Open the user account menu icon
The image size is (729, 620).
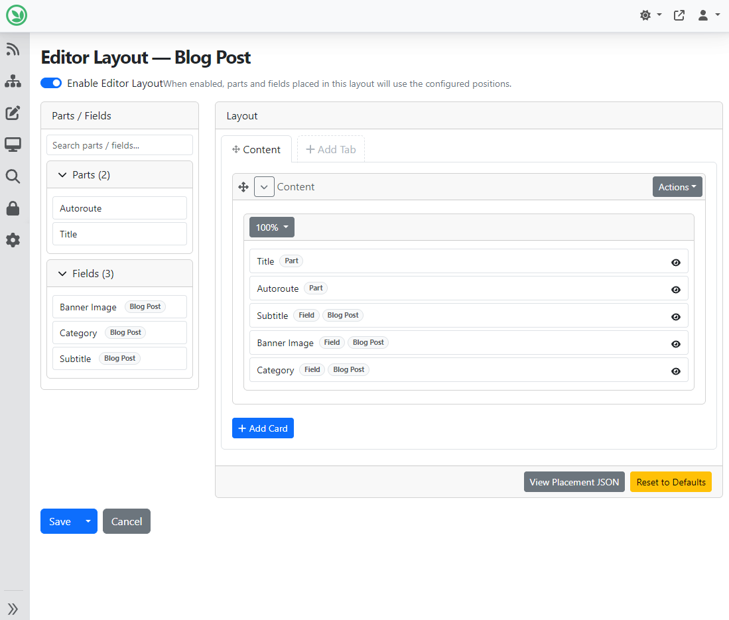click(708, 15)
